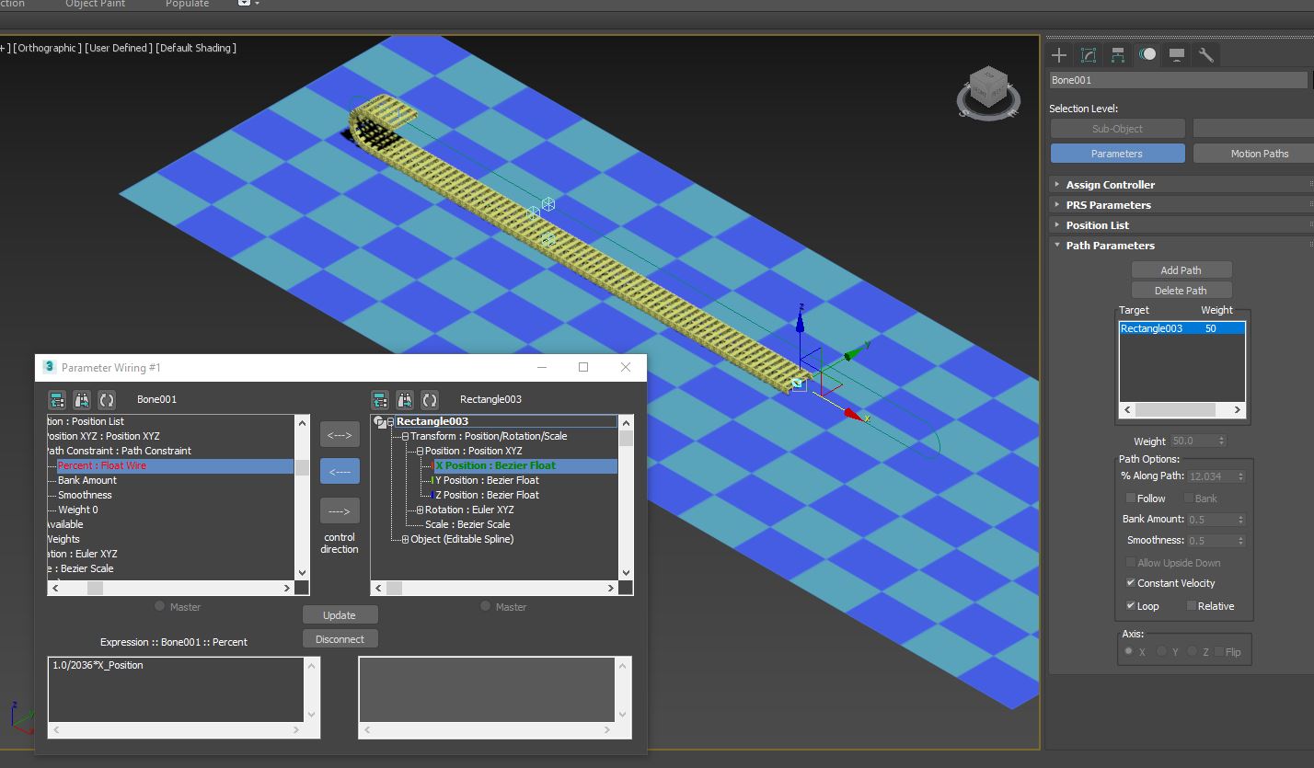This screenshot has width=1314, height=768.
Task: Click the red X axis arrow of gizmo
Action: pyautogui.click(x=855, y=416)
